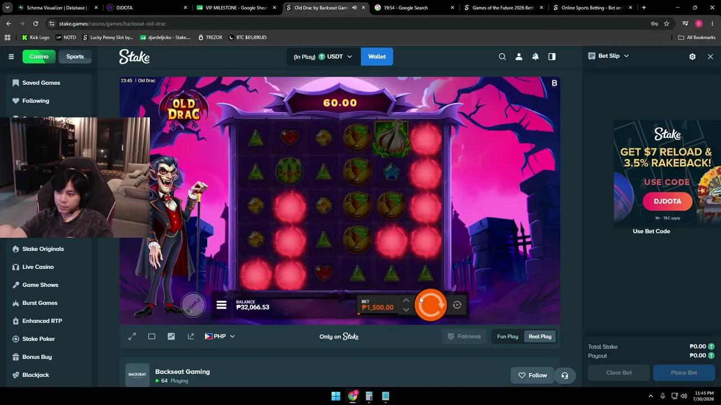
Task: Open Bet Slip settings gear
Action: (x=692, y=56)
